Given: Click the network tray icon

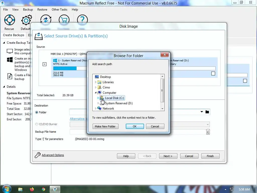Looking at the screenshot, I should pyautogui.click(x=232, y=189).
